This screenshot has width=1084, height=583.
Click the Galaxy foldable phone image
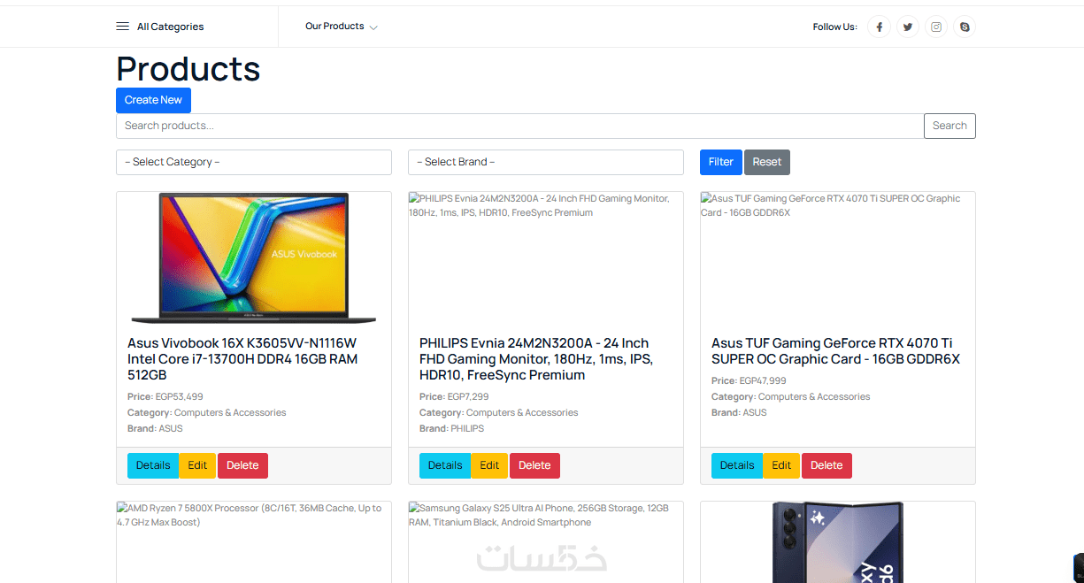838,542
